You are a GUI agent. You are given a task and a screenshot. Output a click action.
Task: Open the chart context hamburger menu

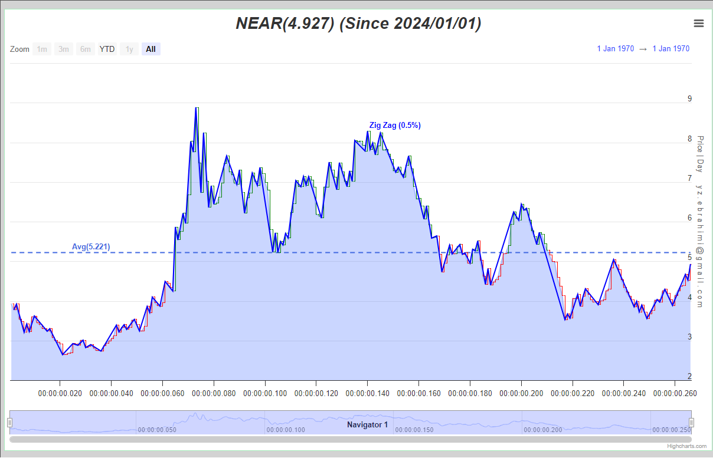click(699, 24)
